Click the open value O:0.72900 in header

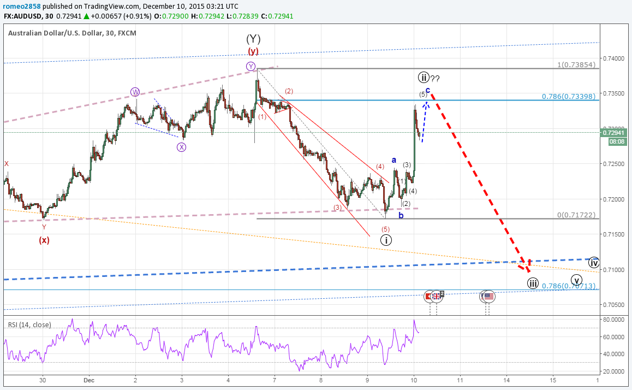coord(172,16)
